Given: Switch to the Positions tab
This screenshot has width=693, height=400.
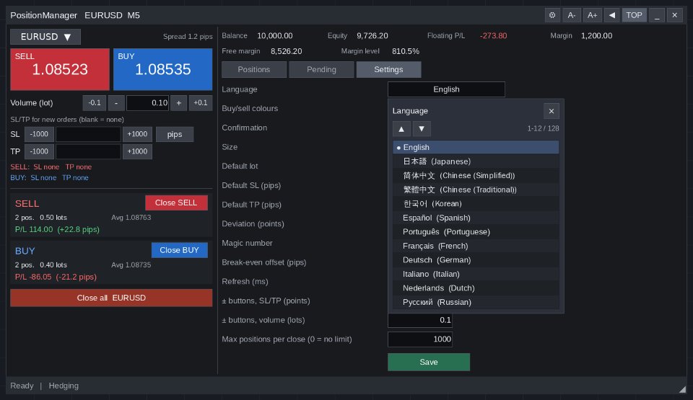Looking at the screenshot, I should coord(254,70).
